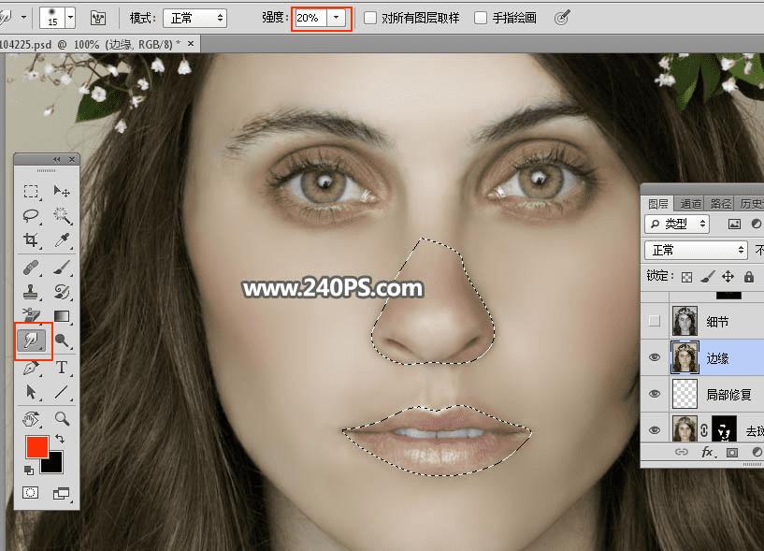Click the red foreground color swatch
The image size is (764, 551).
(37, 446)
